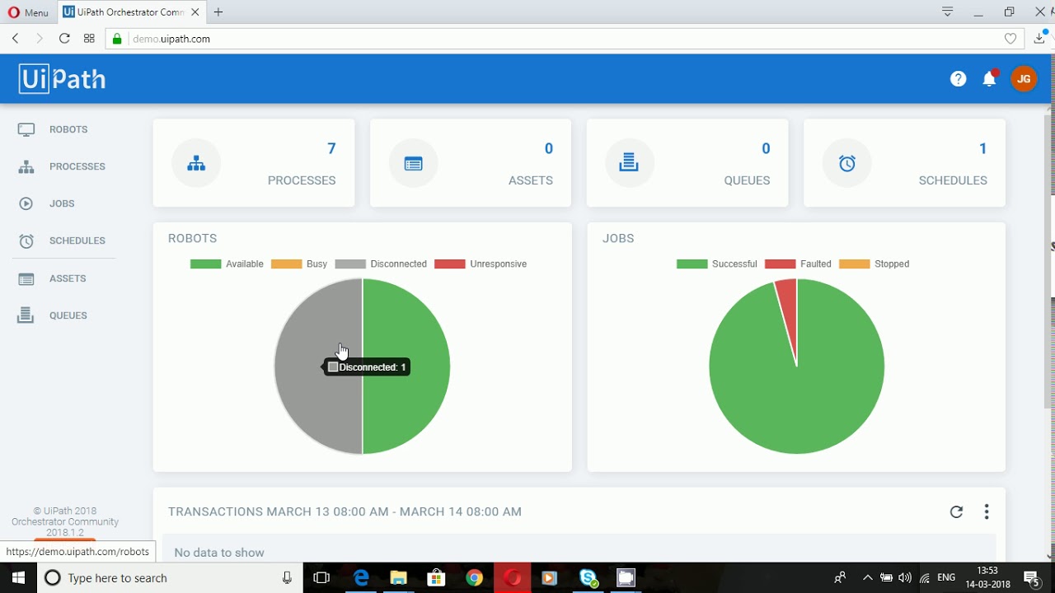
Task: Click the green Successful slice in Jobs
Action: click(x=796, y=395)
